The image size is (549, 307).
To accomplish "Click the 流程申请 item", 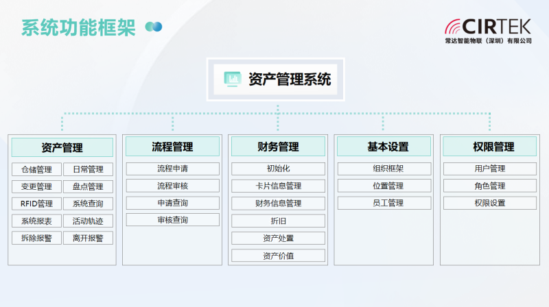I will (172, 169).
